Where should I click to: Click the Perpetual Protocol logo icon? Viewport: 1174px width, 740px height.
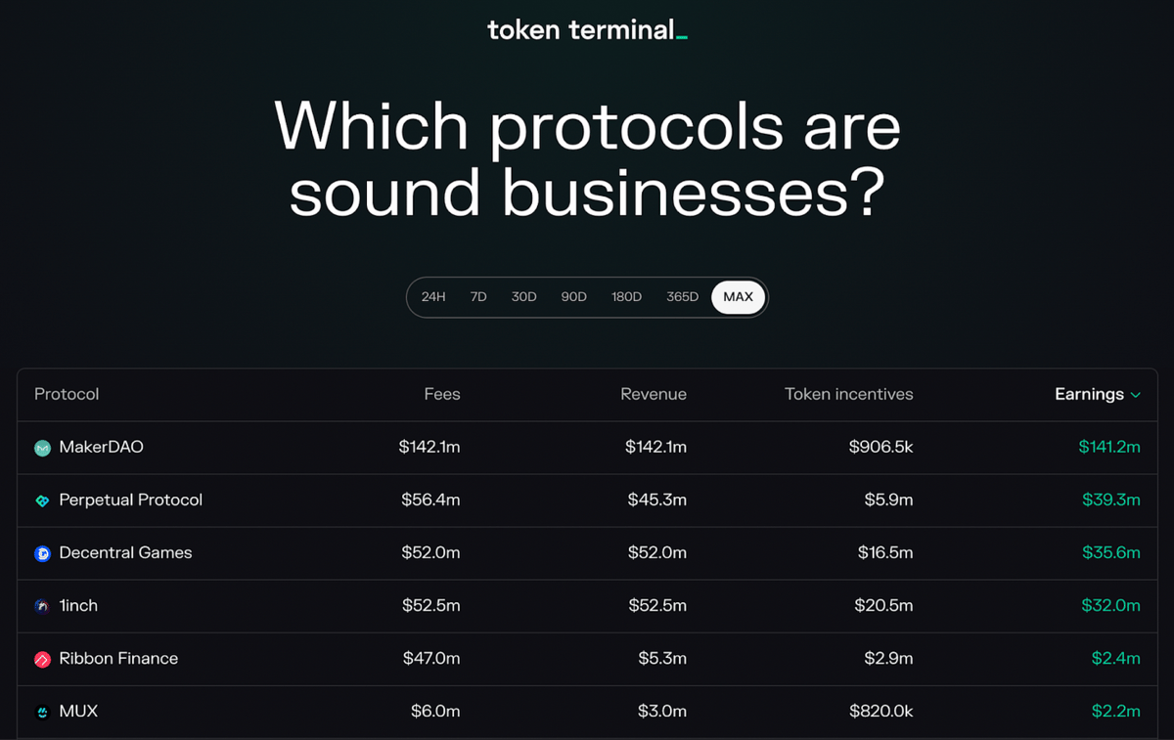(42, 501)
